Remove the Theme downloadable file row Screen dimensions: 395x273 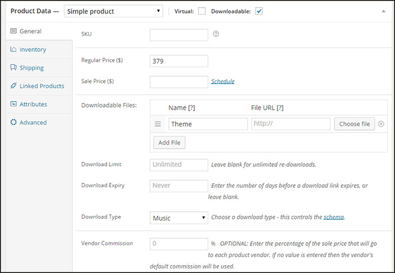tap(381, 124)
